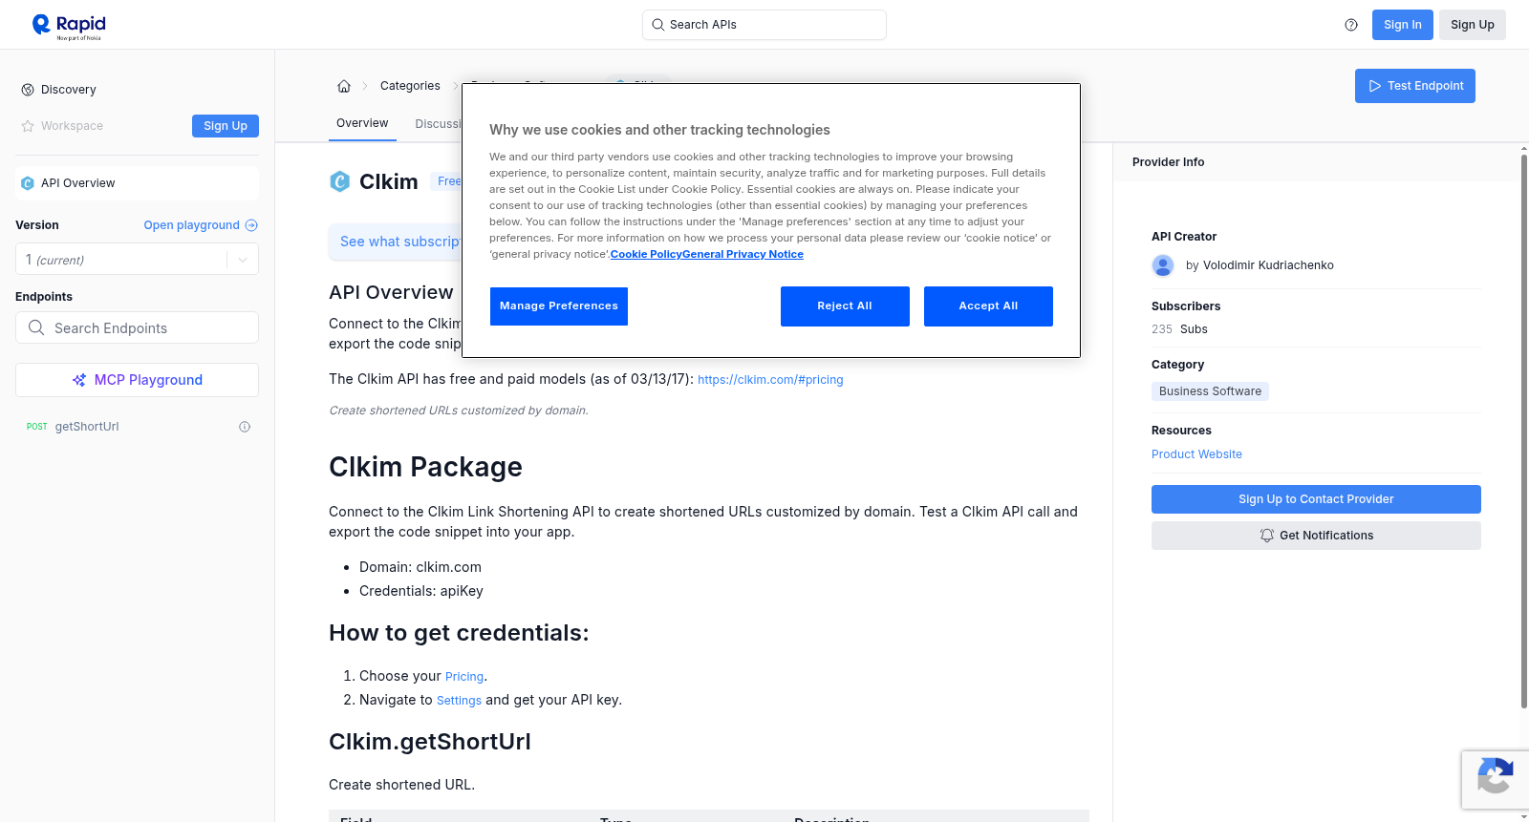Image resolution: width=1529 pixels, height=822 pixels.
Task: Open the help question mark icon
Action: 1351,25
